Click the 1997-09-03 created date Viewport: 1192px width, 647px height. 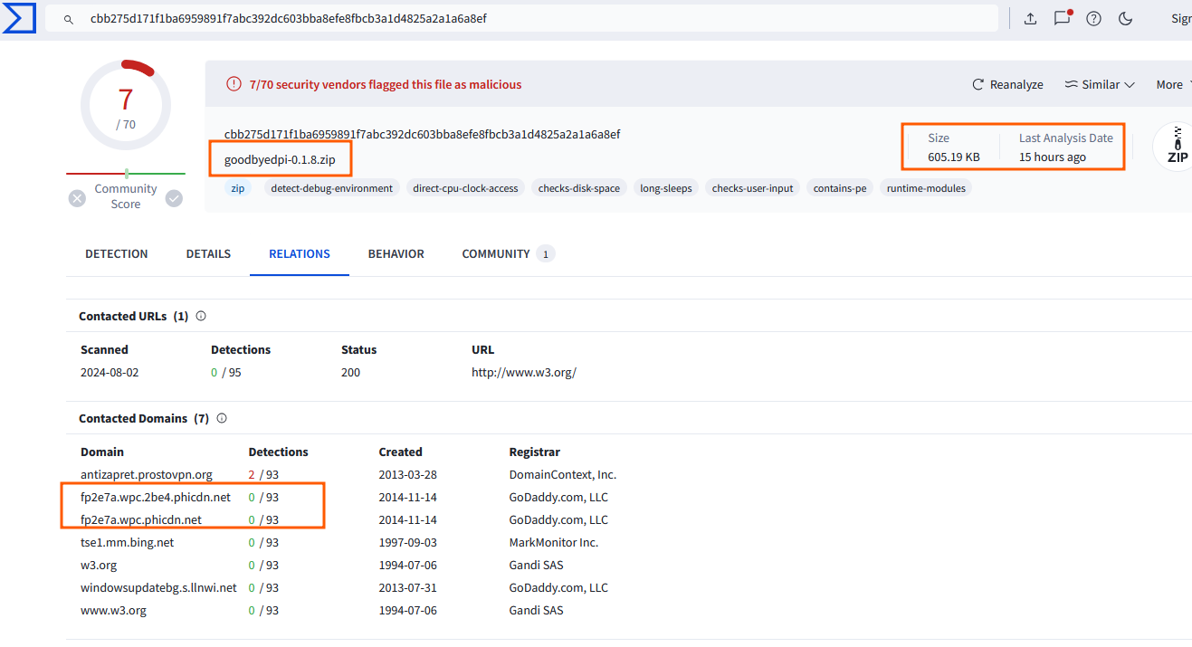[408, 542]
